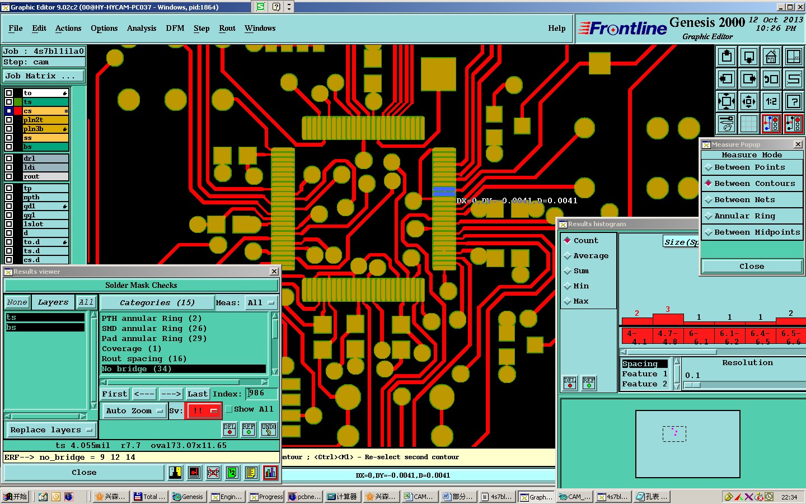The image size is (806, 504).
Task: Open the wrench and palette settings icon
Action: point(727,124)
